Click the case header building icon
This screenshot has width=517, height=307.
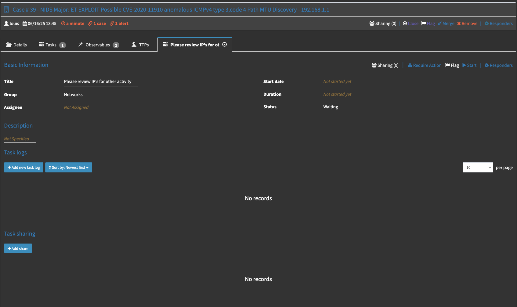click(6, 10)
